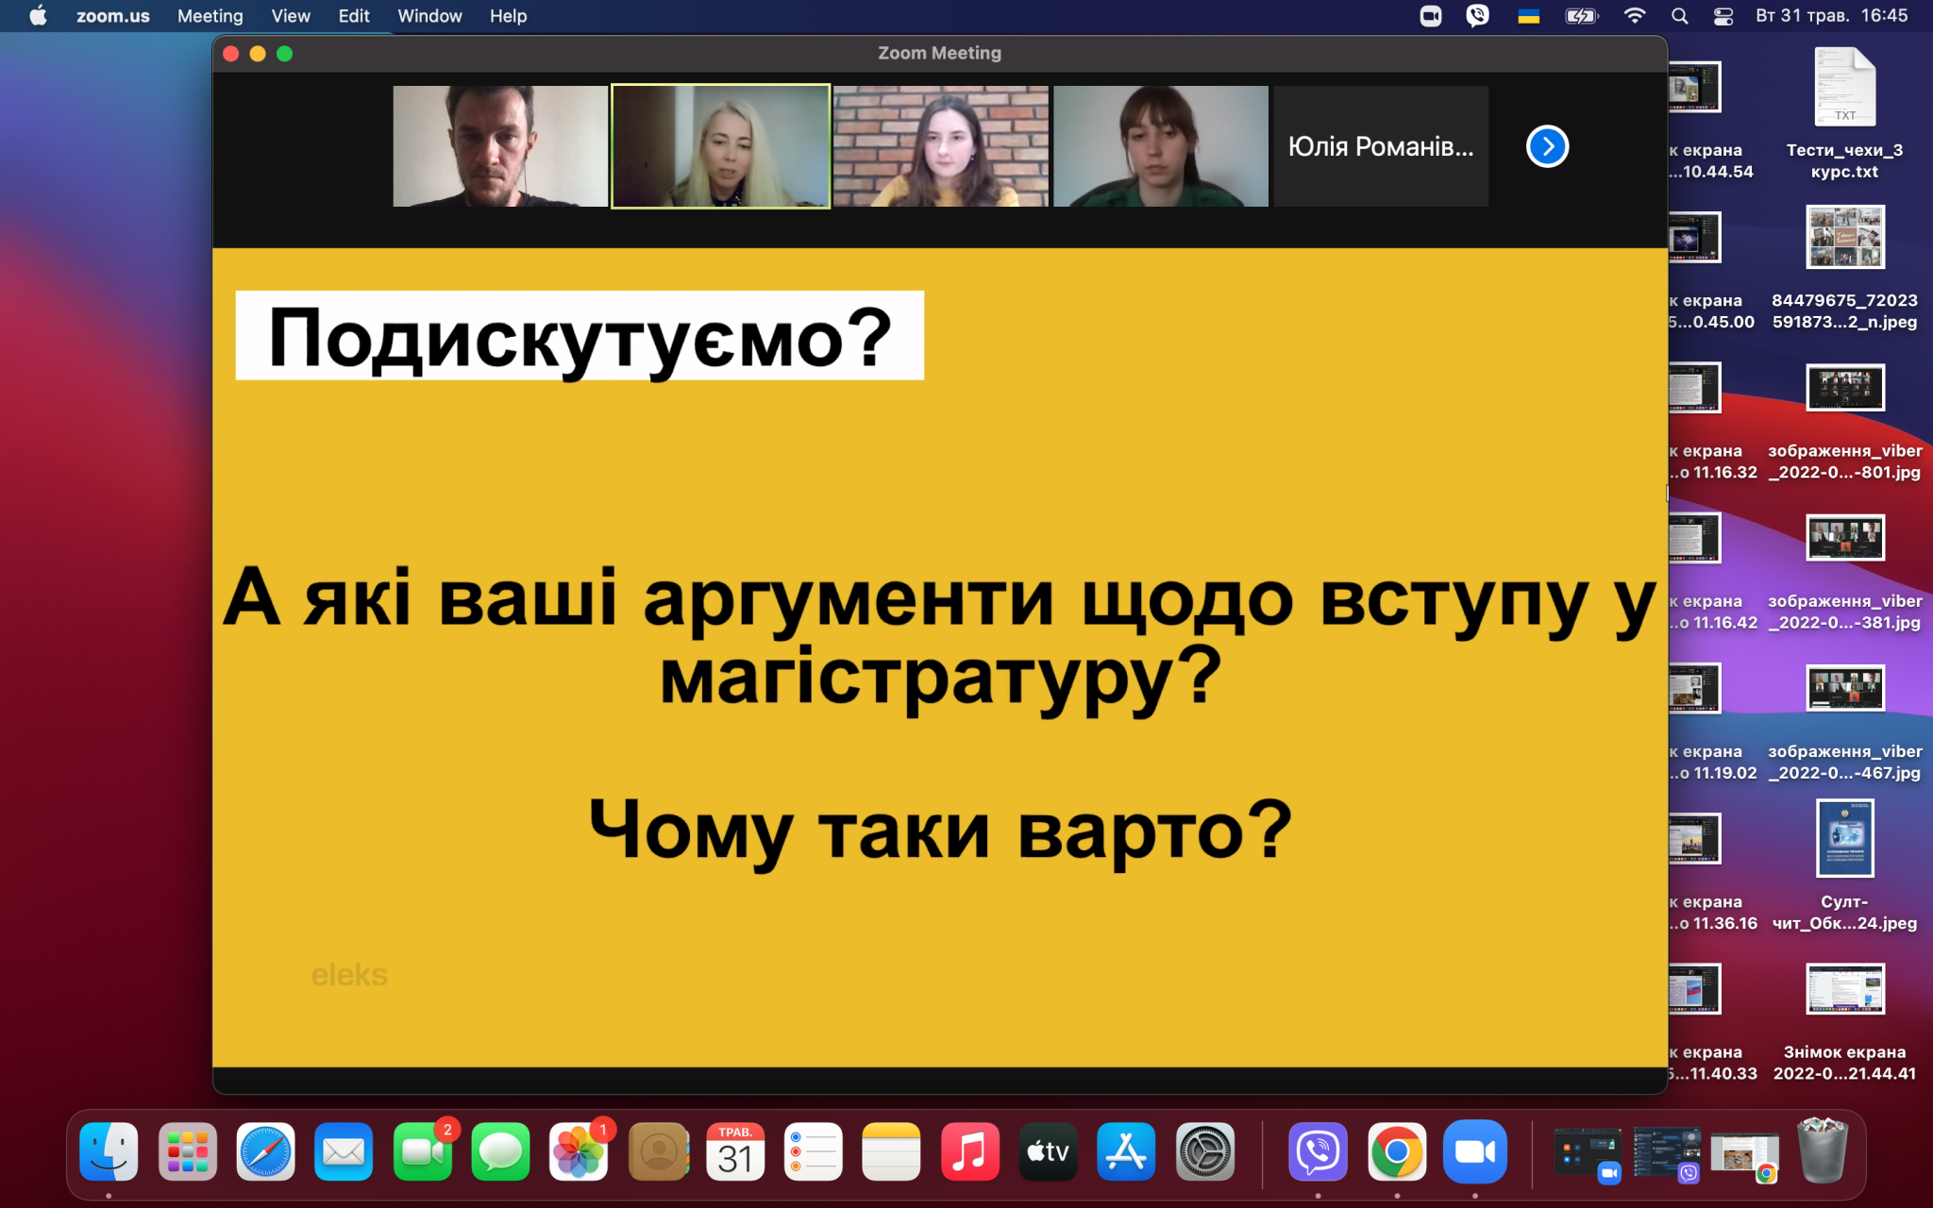Image resolution: width=1933 pixels, height=1208 pixels.
Task: Select Юлія Романів participant tile
Action: click(x=1381, y=146)
